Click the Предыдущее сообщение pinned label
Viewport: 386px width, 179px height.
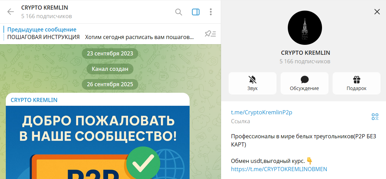tap(42, 30)
